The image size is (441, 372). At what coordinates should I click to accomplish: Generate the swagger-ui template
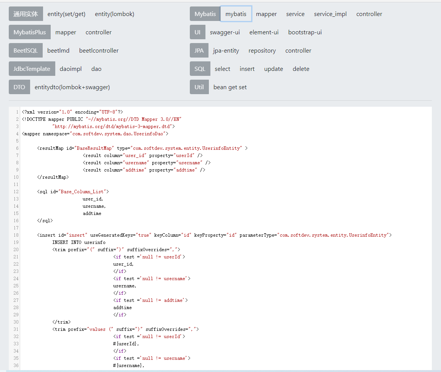click(x=225, y=32)
